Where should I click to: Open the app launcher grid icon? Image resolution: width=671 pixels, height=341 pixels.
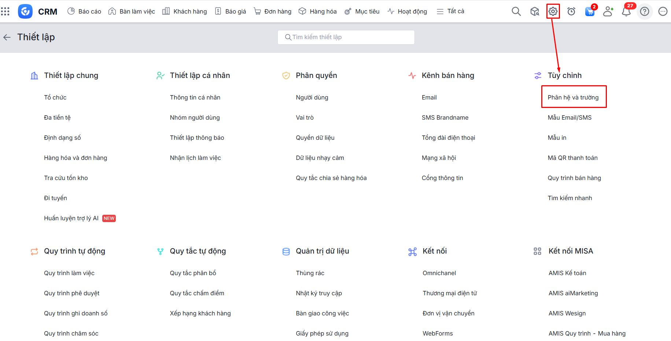(x=5, y=11)
